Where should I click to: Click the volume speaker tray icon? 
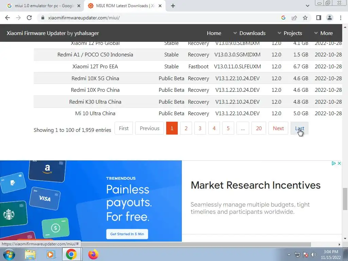314,255
